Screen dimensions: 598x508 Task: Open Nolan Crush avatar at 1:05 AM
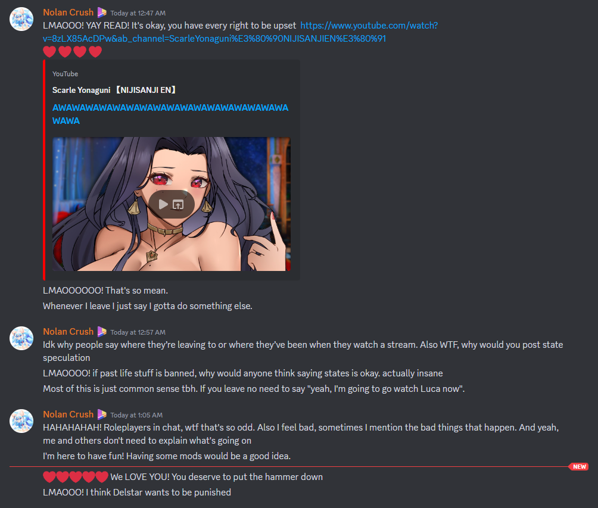tap(21, 420)
